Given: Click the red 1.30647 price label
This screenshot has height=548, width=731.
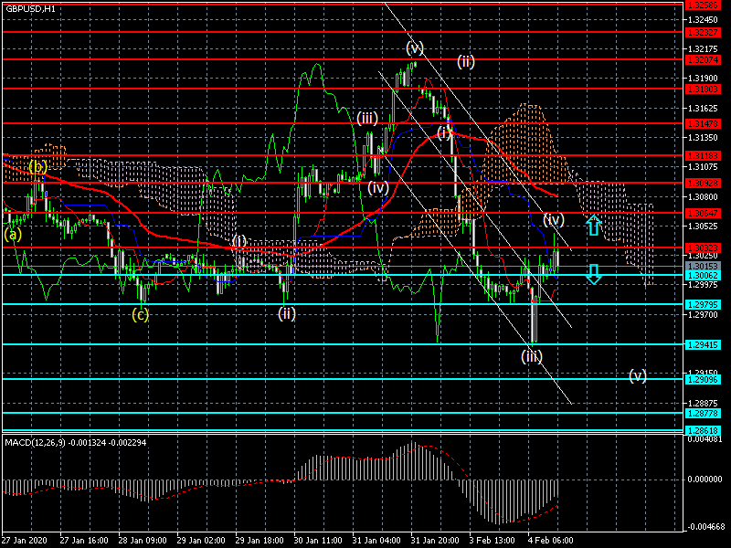Looking at the screenshot, I should 703,214.
